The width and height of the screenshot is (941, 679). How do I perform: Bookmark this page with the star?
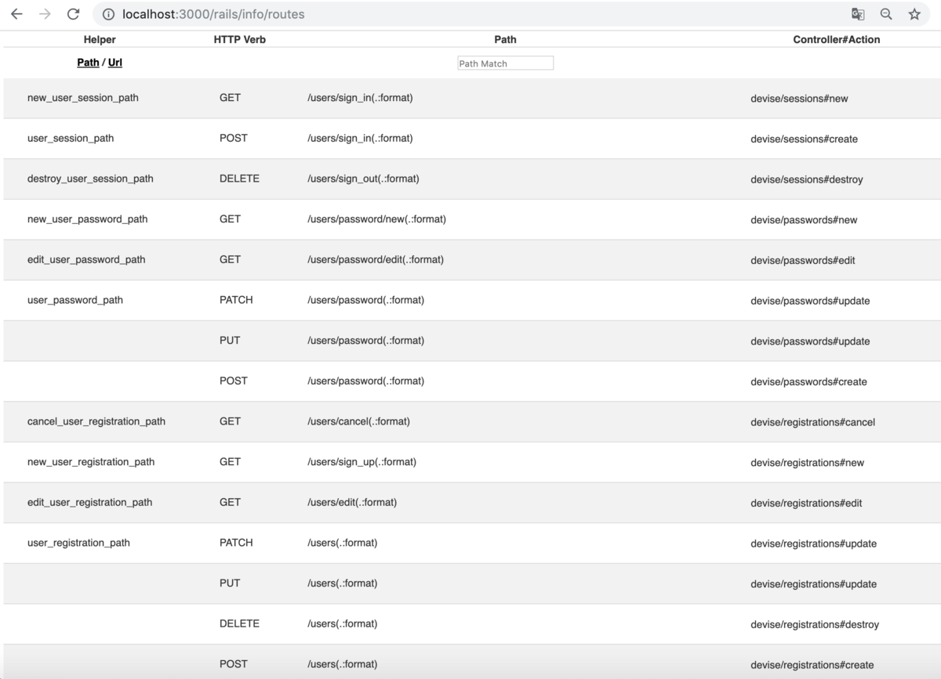point(914,14)
